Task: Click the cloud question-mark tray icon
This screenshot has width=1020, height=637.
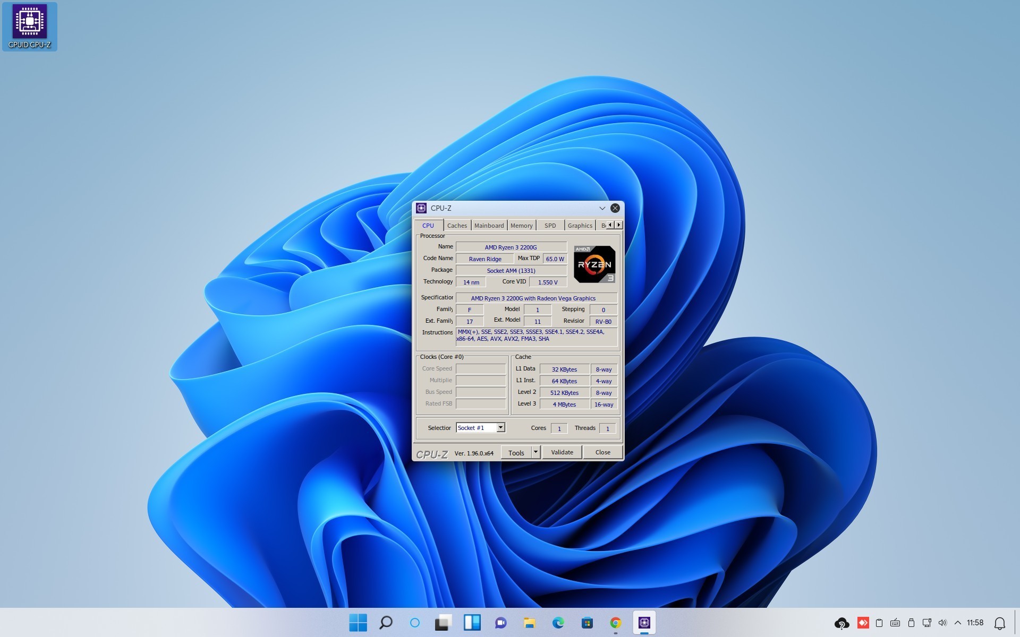Action: [841, 623]
